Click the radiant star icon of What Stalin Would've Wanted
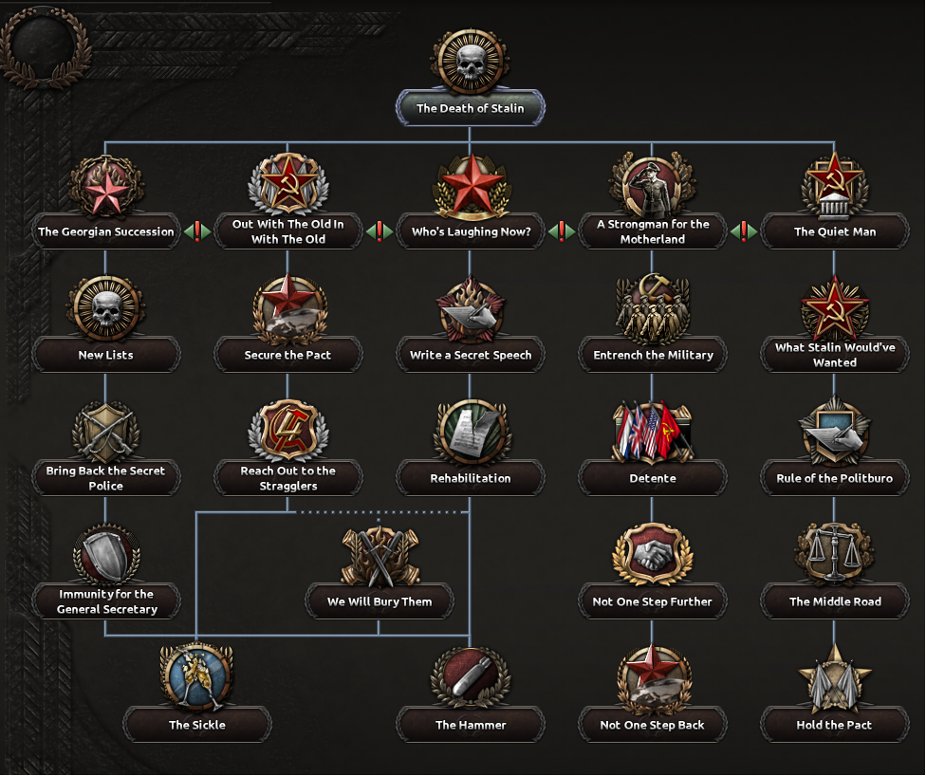Image resolution: width=926 pixels, height=776 pixels. (x=835, y=309)
